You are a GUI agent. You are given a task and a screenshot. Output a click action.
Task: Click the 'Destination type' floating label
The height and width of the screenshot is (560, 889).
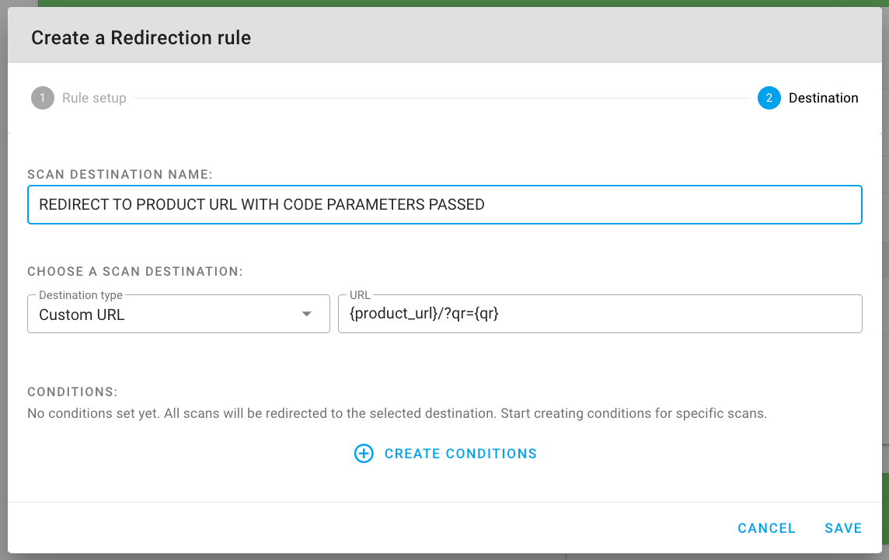(x=81, y=296)
